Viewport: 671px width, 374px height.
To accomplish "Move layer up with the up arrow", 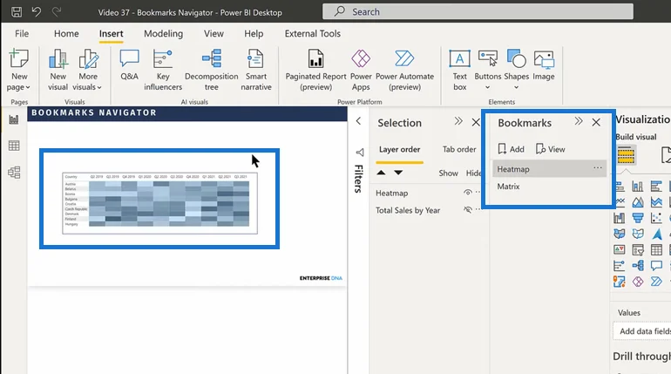I will pos(381,173).
